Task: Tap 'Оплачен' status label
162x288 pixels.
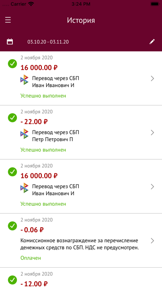Action: tap(31, 258)
